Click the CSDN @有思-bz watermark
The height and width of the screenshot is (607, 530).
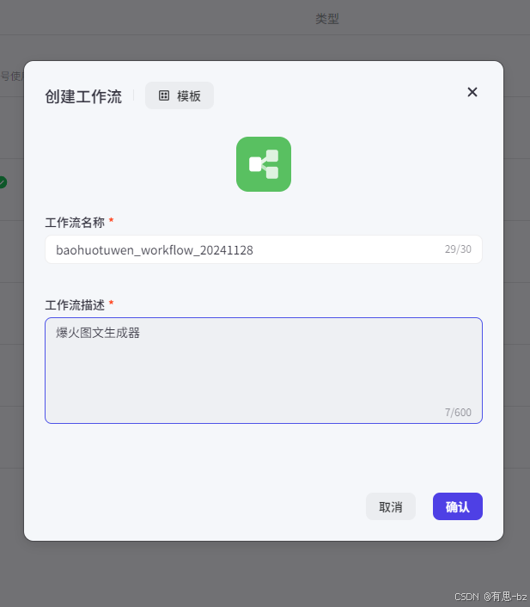tap(490, 597)
